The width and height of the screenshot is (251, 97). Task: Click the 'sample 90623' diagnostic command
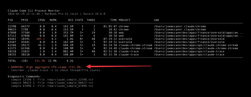pyautogui.click(x=52, y=83)
